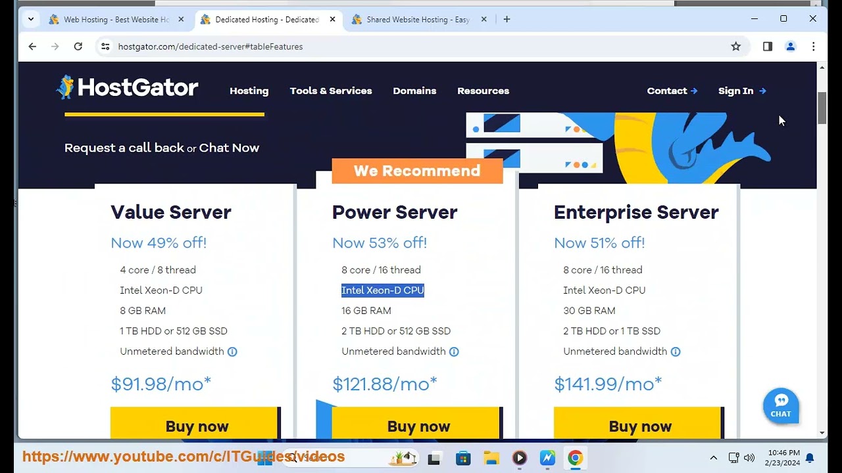This screenshot has height=473, width=842.
Task: Click the $91.98/mo* price
Action: [161, 384]
